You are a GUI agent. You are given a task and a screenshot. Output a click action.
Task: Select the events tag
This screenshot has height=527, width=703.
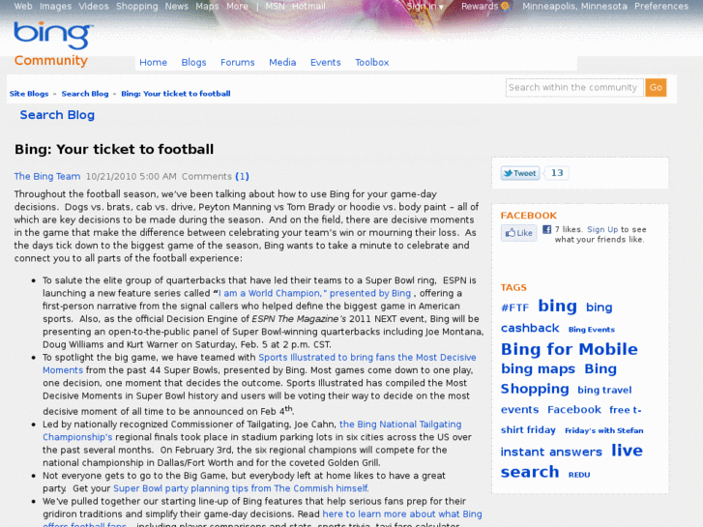click(519, 410)
